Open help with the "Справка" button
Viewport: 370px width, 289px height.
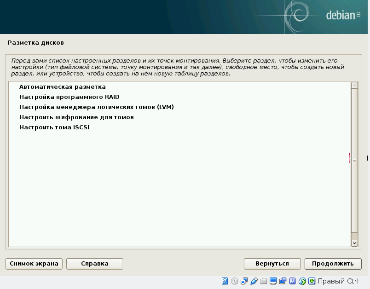pyautogui.click(x=94, y=264)
